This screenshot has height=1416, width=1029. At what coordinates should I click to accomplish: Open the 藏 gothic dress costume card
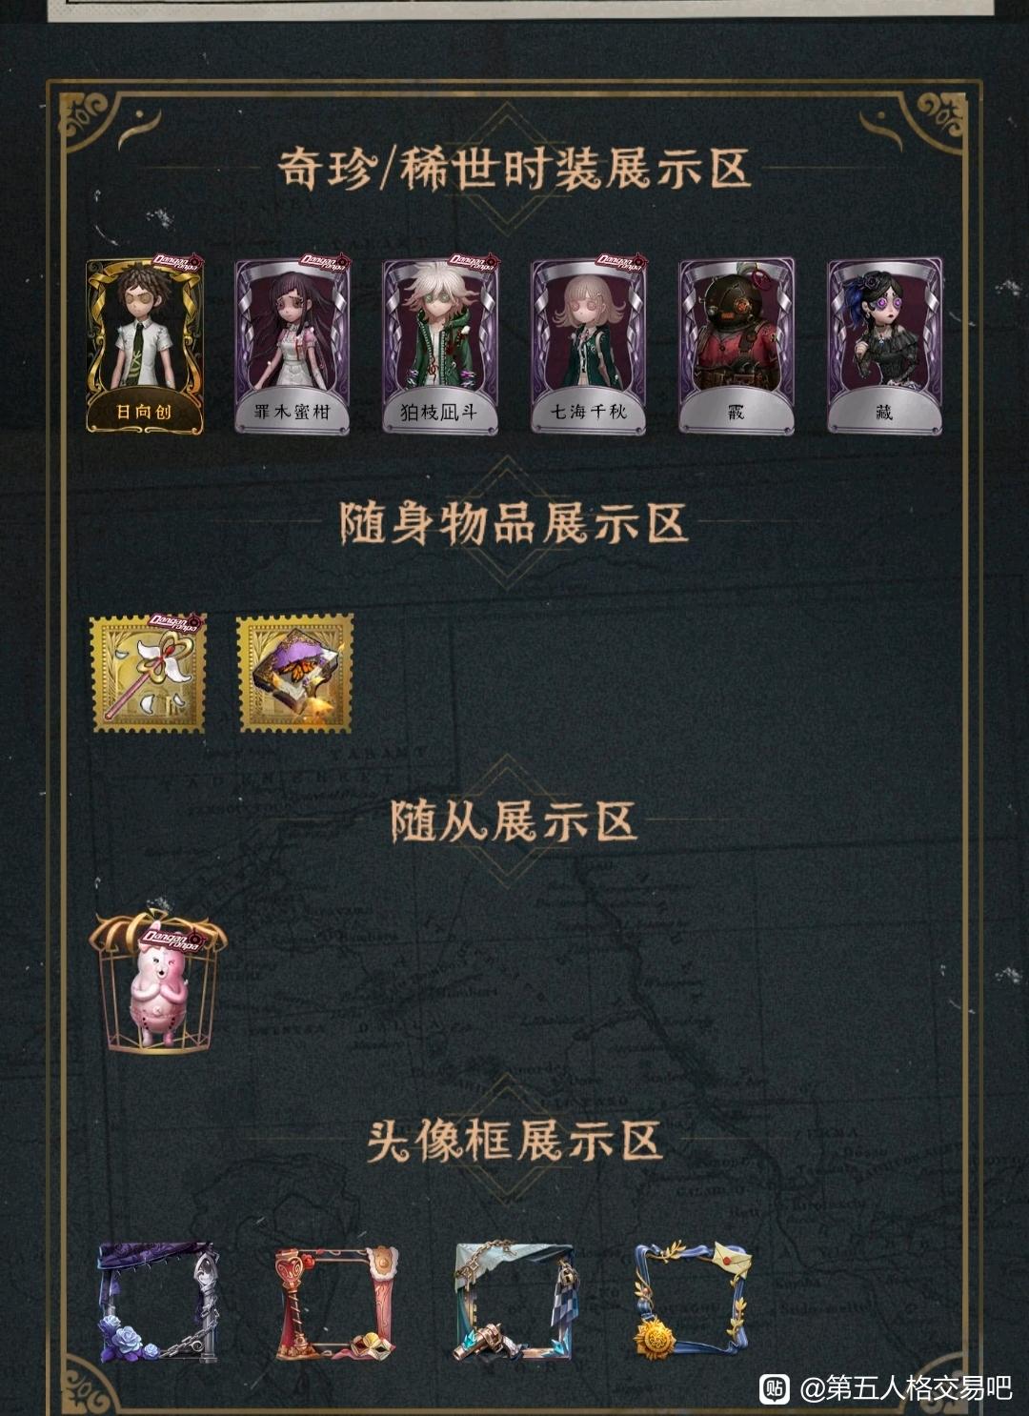tap(884, 346)
